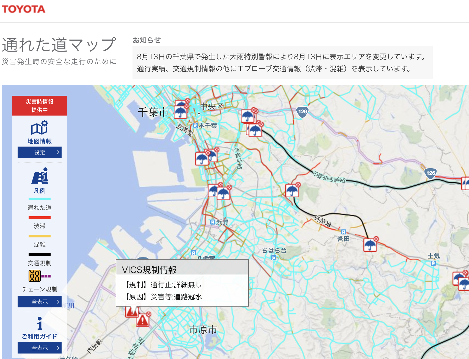The width and height of the screenshot is (469, 359).
Task: Click the お知らせ notice text box
Action: pyautogui.click(x=283, y=63)
